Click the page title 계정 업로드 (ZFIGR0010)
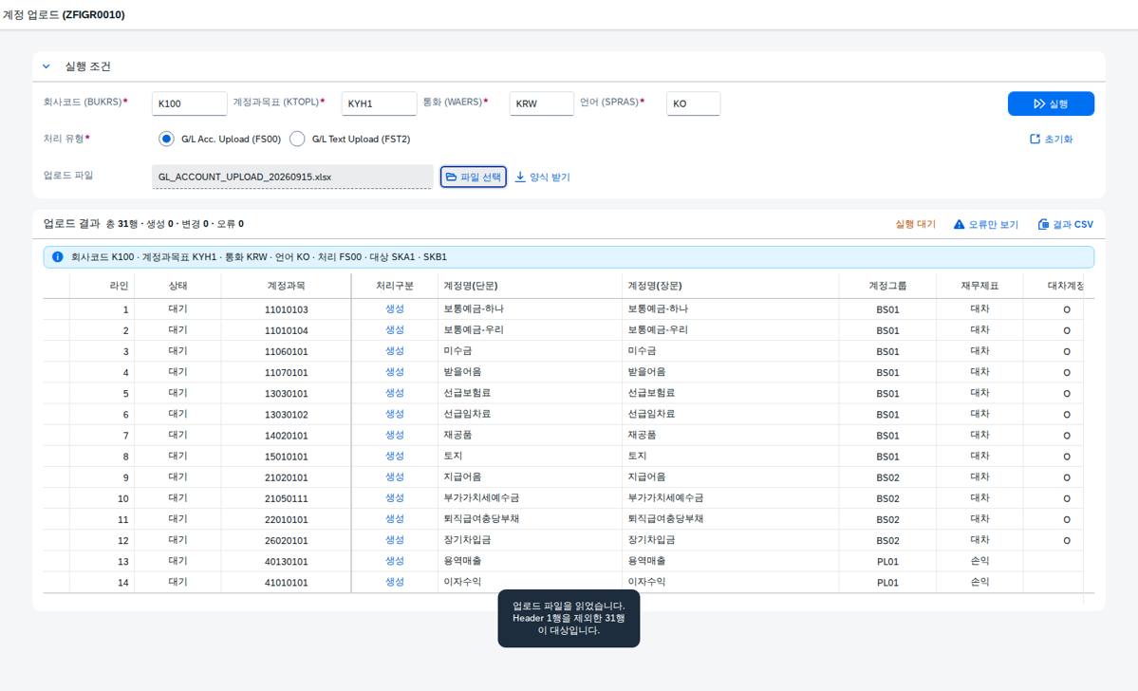 [x=64, y=14]
